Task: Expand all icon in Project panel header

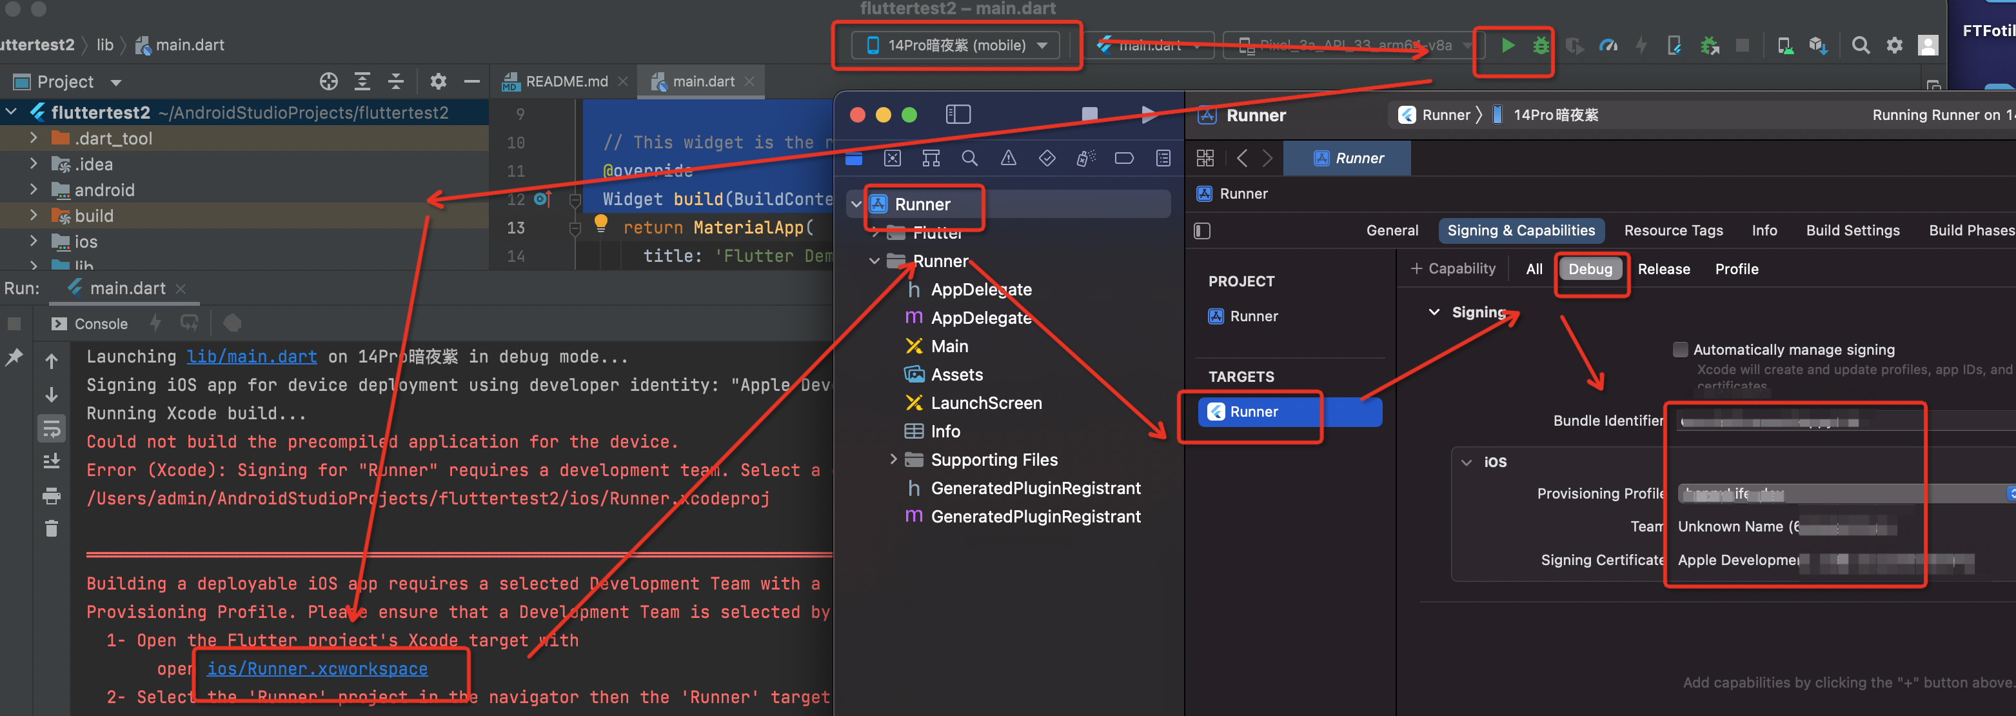Action: coord(362,81)
